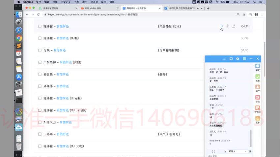Open Chrome three-dot menu
This screenshot has width=280, height=157.
point(262,14)
